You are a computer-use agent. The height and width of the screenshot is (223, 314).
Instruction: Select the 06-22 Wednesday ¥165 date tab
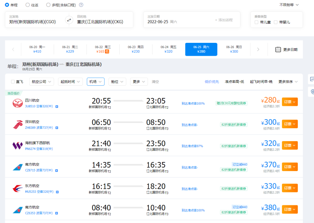(x=103, y=49)
